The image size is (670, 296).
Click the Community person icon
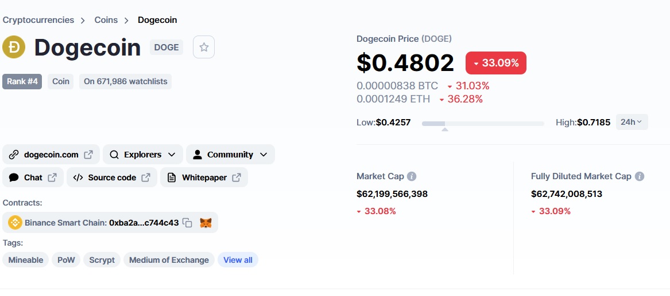point(197,155)
